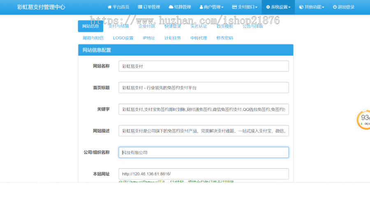Click the 关键字 field label
The image size is (370, 197).
click(103, 109)
